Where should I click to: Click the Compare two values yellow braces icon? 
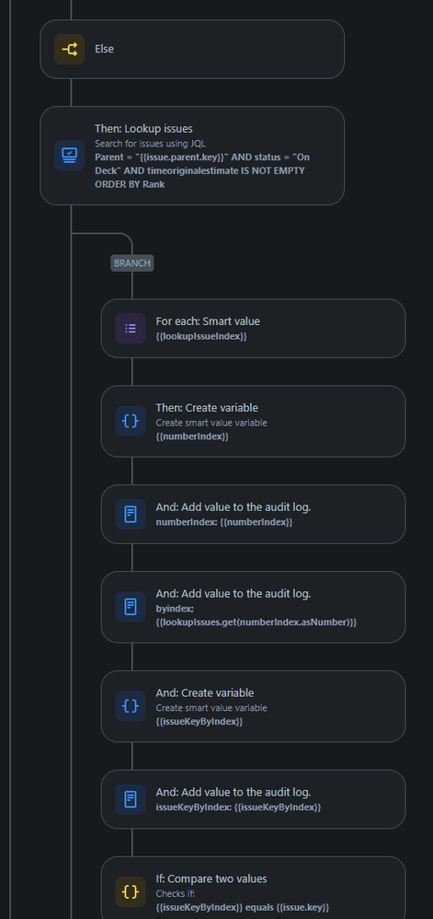coord(131,892)
